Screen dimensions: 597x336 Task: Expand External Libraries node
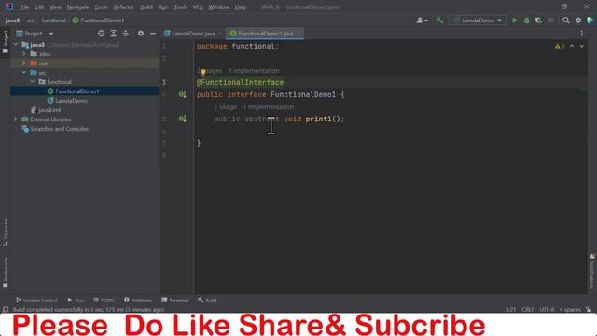click(x=16, y=119)
